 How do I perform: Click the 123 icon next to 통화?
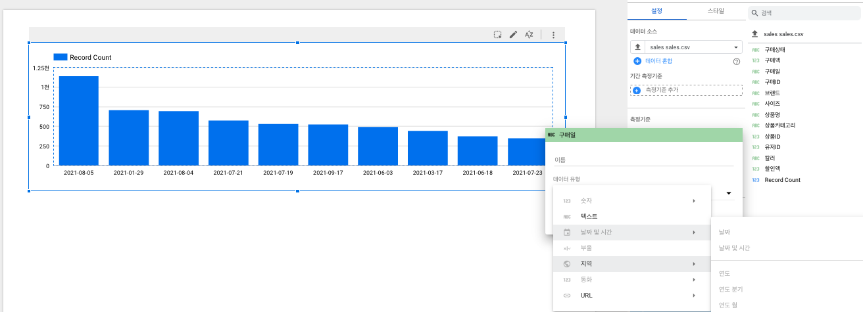click(567, 280)
